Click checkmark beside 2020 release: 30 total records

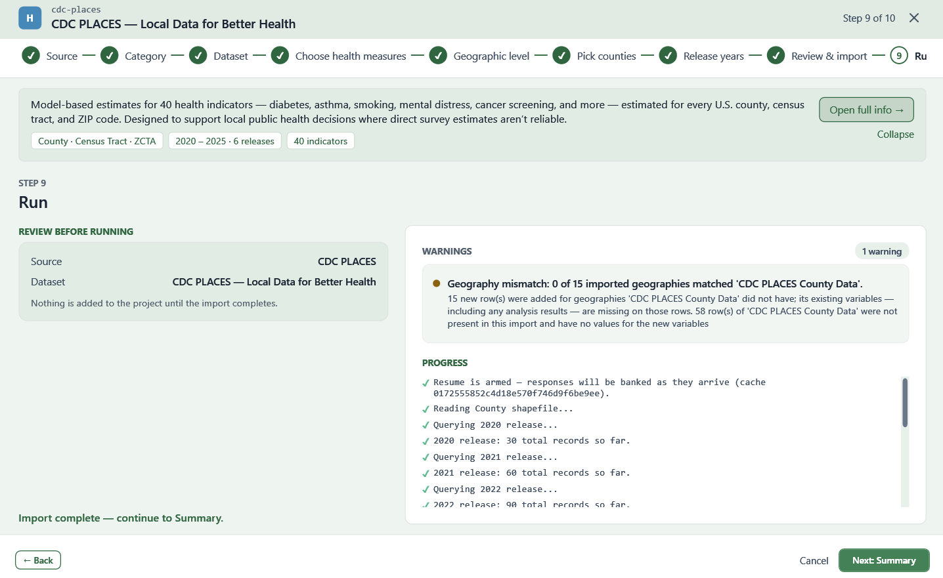[426, 442]
